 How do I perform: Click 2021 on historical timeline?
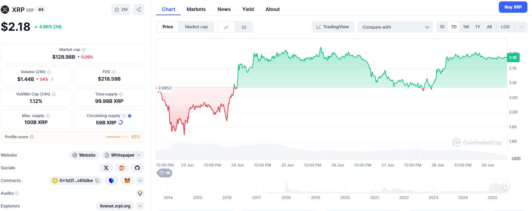click(x=375, y=198)
